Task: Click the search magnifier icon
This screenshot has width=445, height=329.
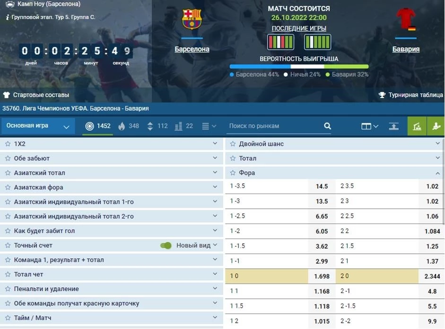Action: (x=327, y=126)
